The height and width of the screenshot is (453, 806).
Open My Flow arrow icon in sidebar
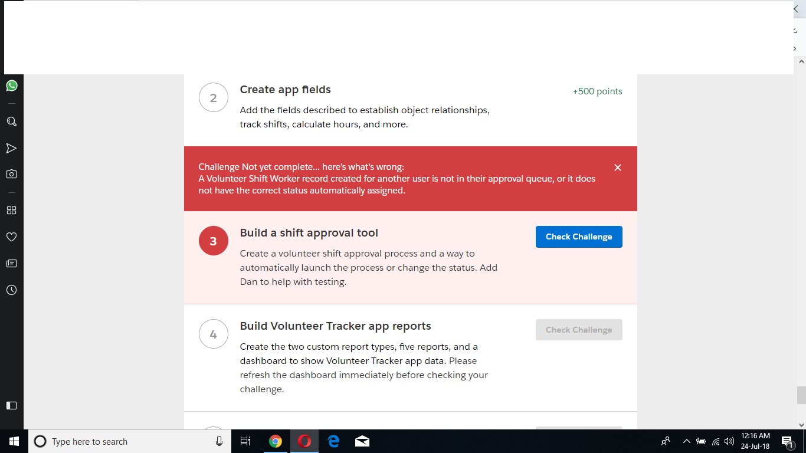point(12,148)
